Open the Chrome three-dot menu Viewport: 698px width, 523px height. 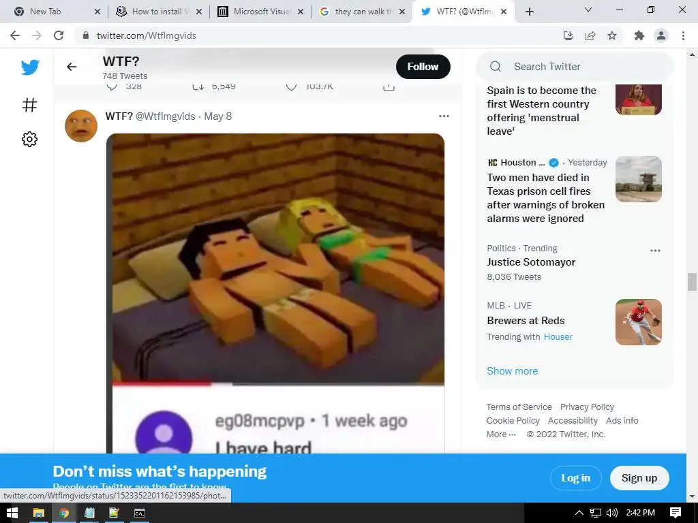coord(683,35)
